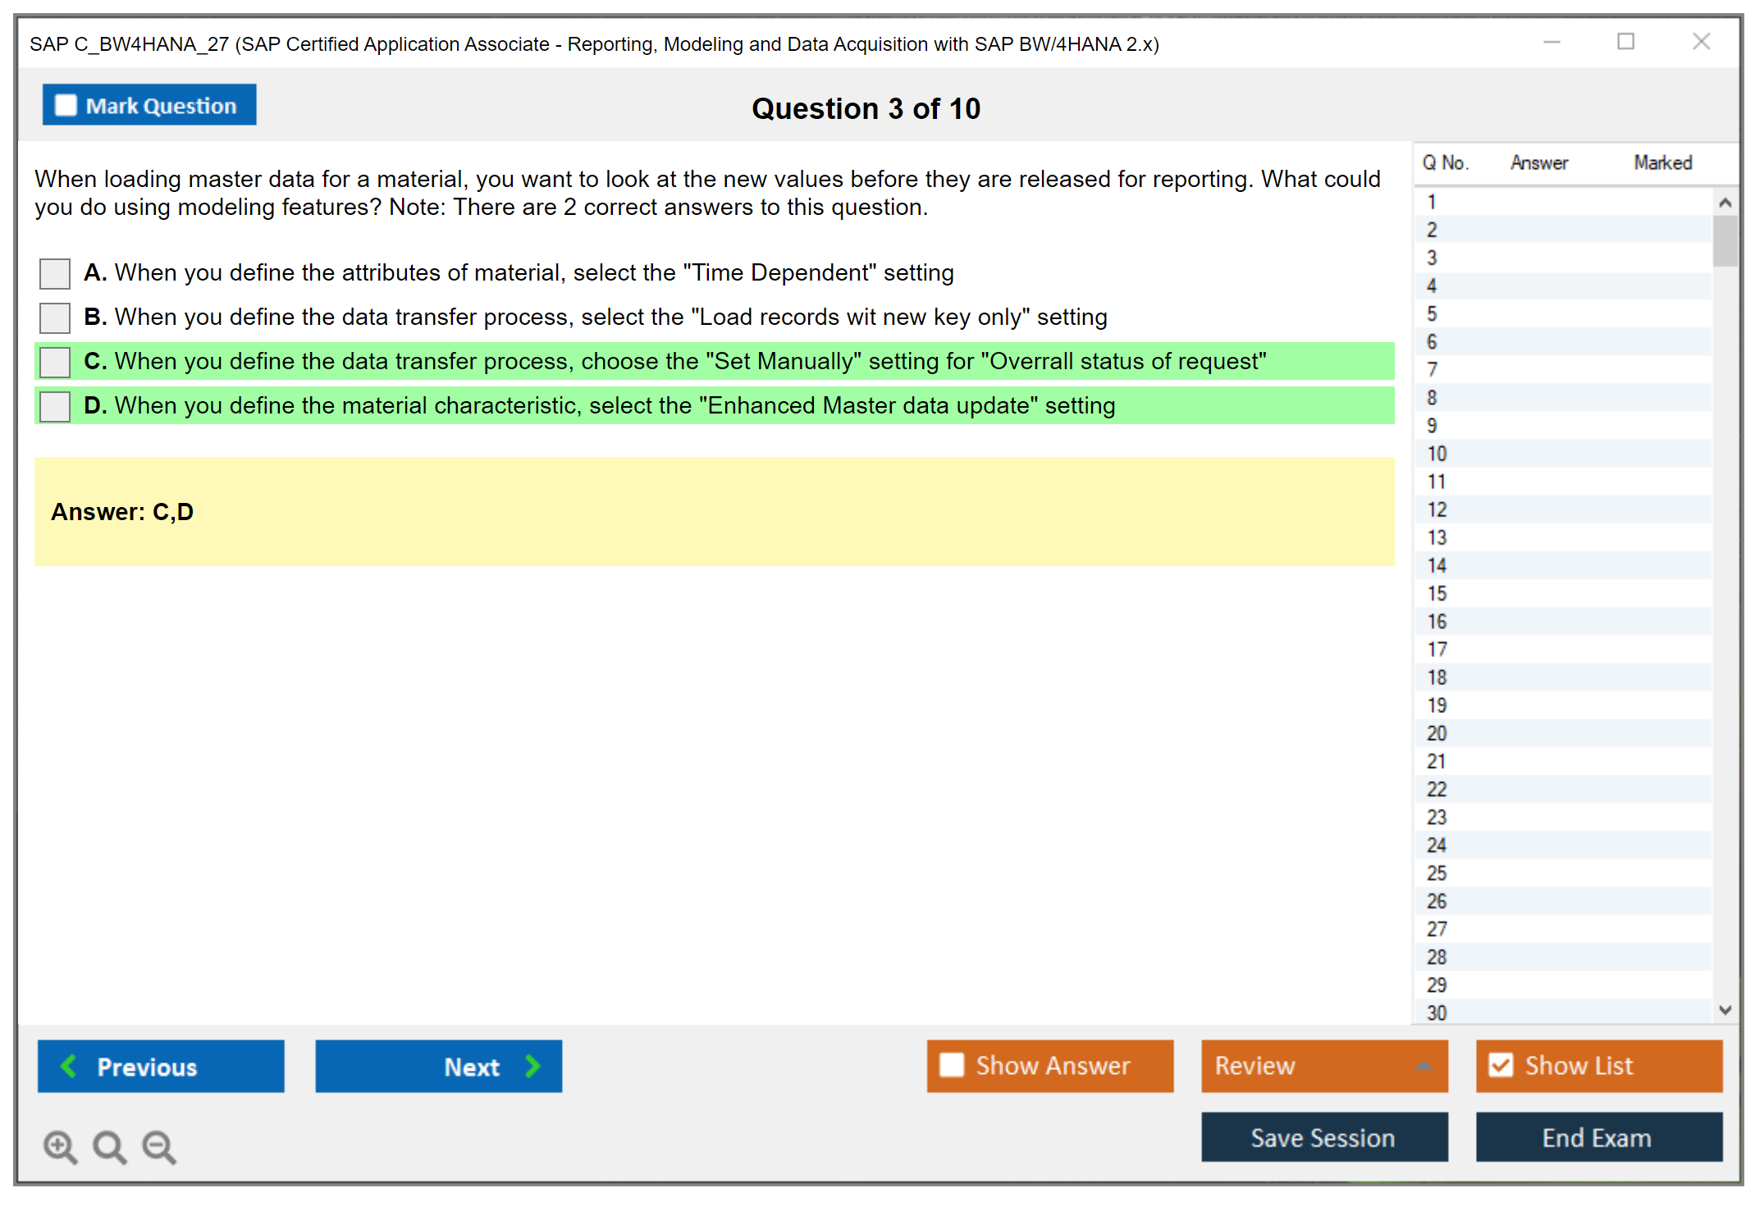Maximize the exam window
This screenshot has height=1206, width=1764.
pos(1625,42)
